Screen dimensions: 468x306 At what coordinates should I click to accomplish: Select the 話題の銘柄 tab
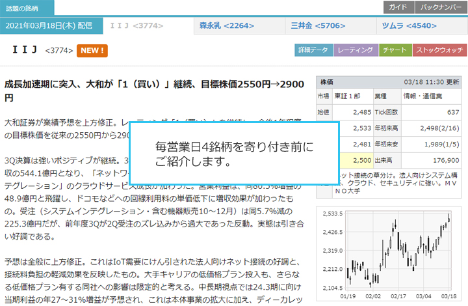(27, 8)
